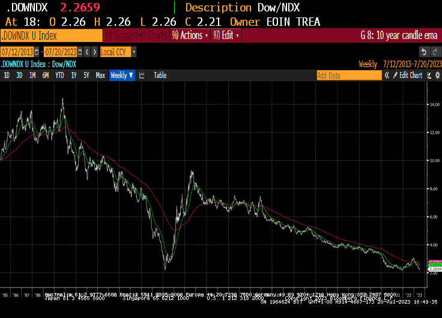Screen dimensions: 442x318
Task: Click the Weekly 7/12/2013-7/20/2023 range text
Action: pyautogui.click(x=400, y=64)
